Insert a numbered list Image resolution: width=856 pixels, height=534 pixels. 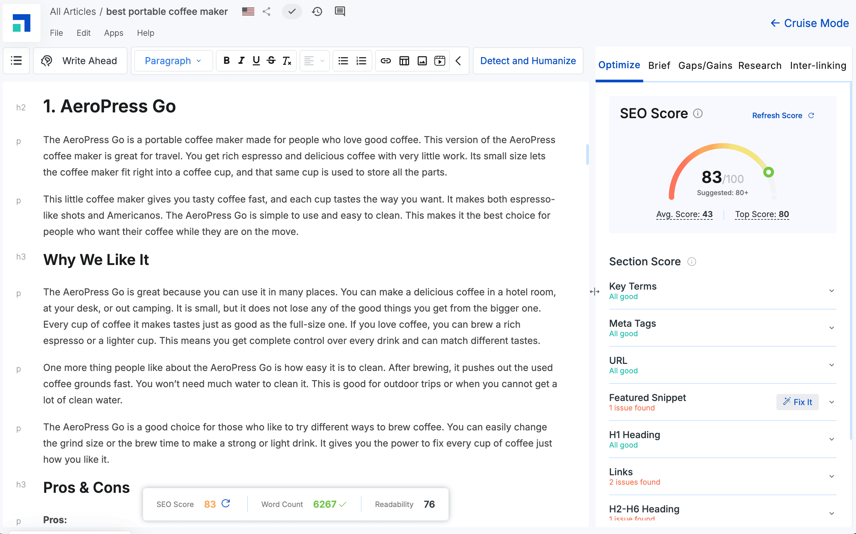pyautogui.click(x=361, y=61)
